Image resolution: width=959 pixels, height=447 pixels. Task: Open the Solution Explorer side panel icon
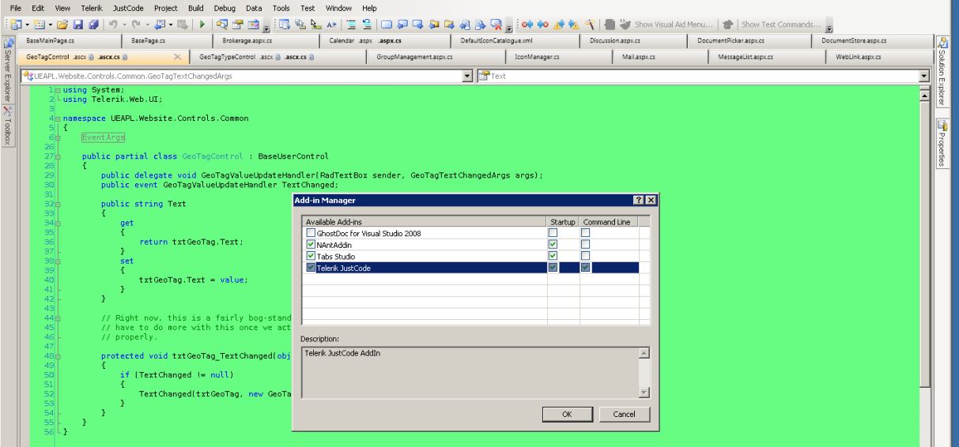pos(942,42)
